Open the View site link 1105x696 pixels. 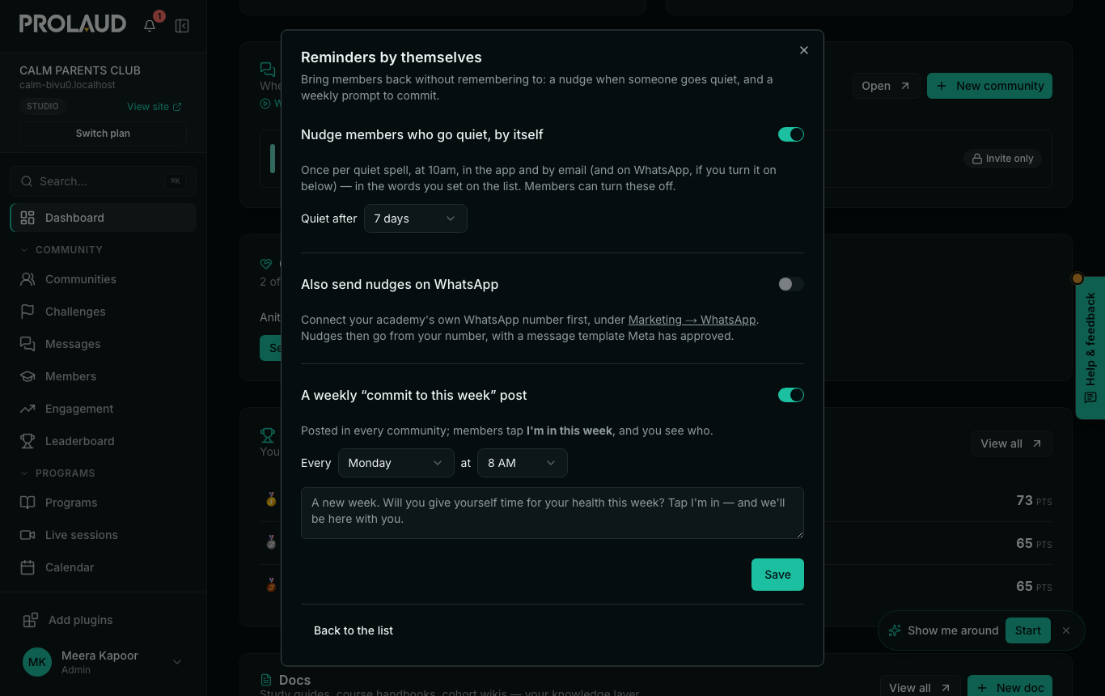154,106
